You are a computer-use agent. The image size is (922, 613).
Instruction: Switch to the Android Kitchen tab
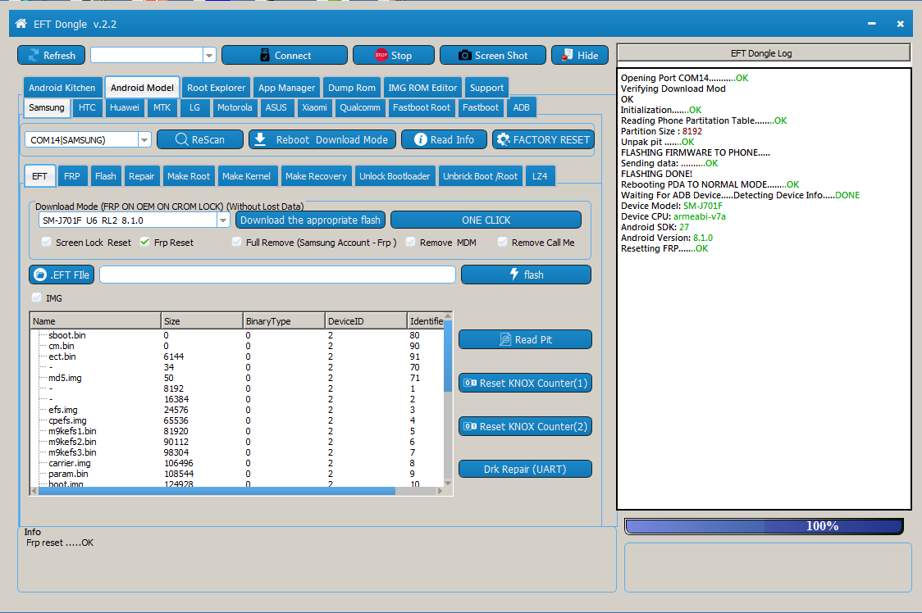pyautogui.click(x=62, y=88)
